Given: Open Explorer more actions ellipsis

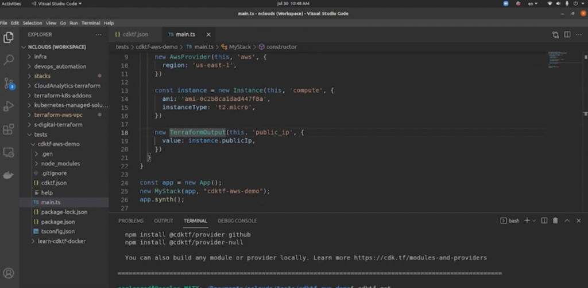Looking at the screenshot, I should coord(98,34).
